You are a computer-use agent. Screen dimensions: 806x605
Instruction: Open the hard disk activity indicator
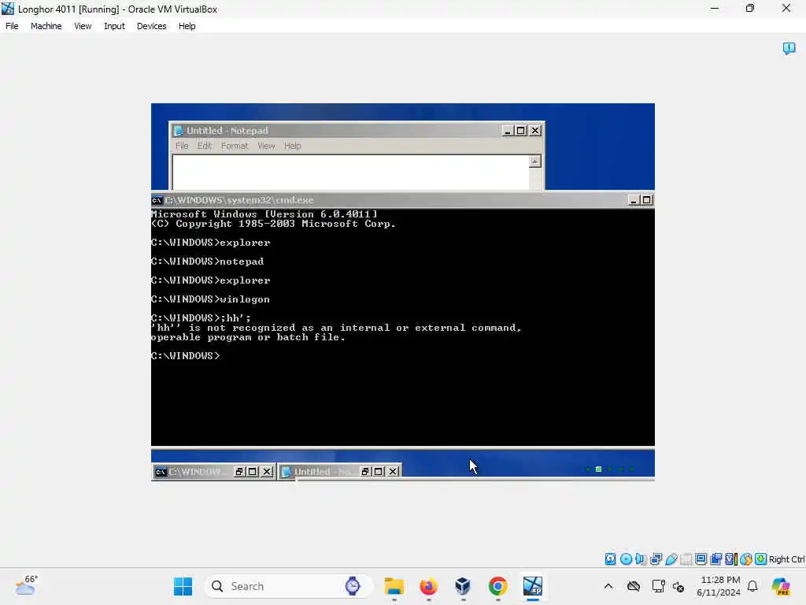pos(610,559)
